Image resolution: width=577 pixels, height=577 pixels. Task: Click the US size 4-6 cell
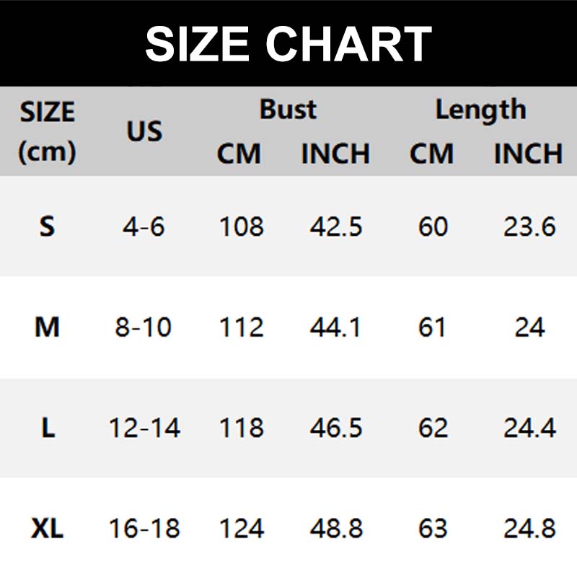click(x=144, y=227)
